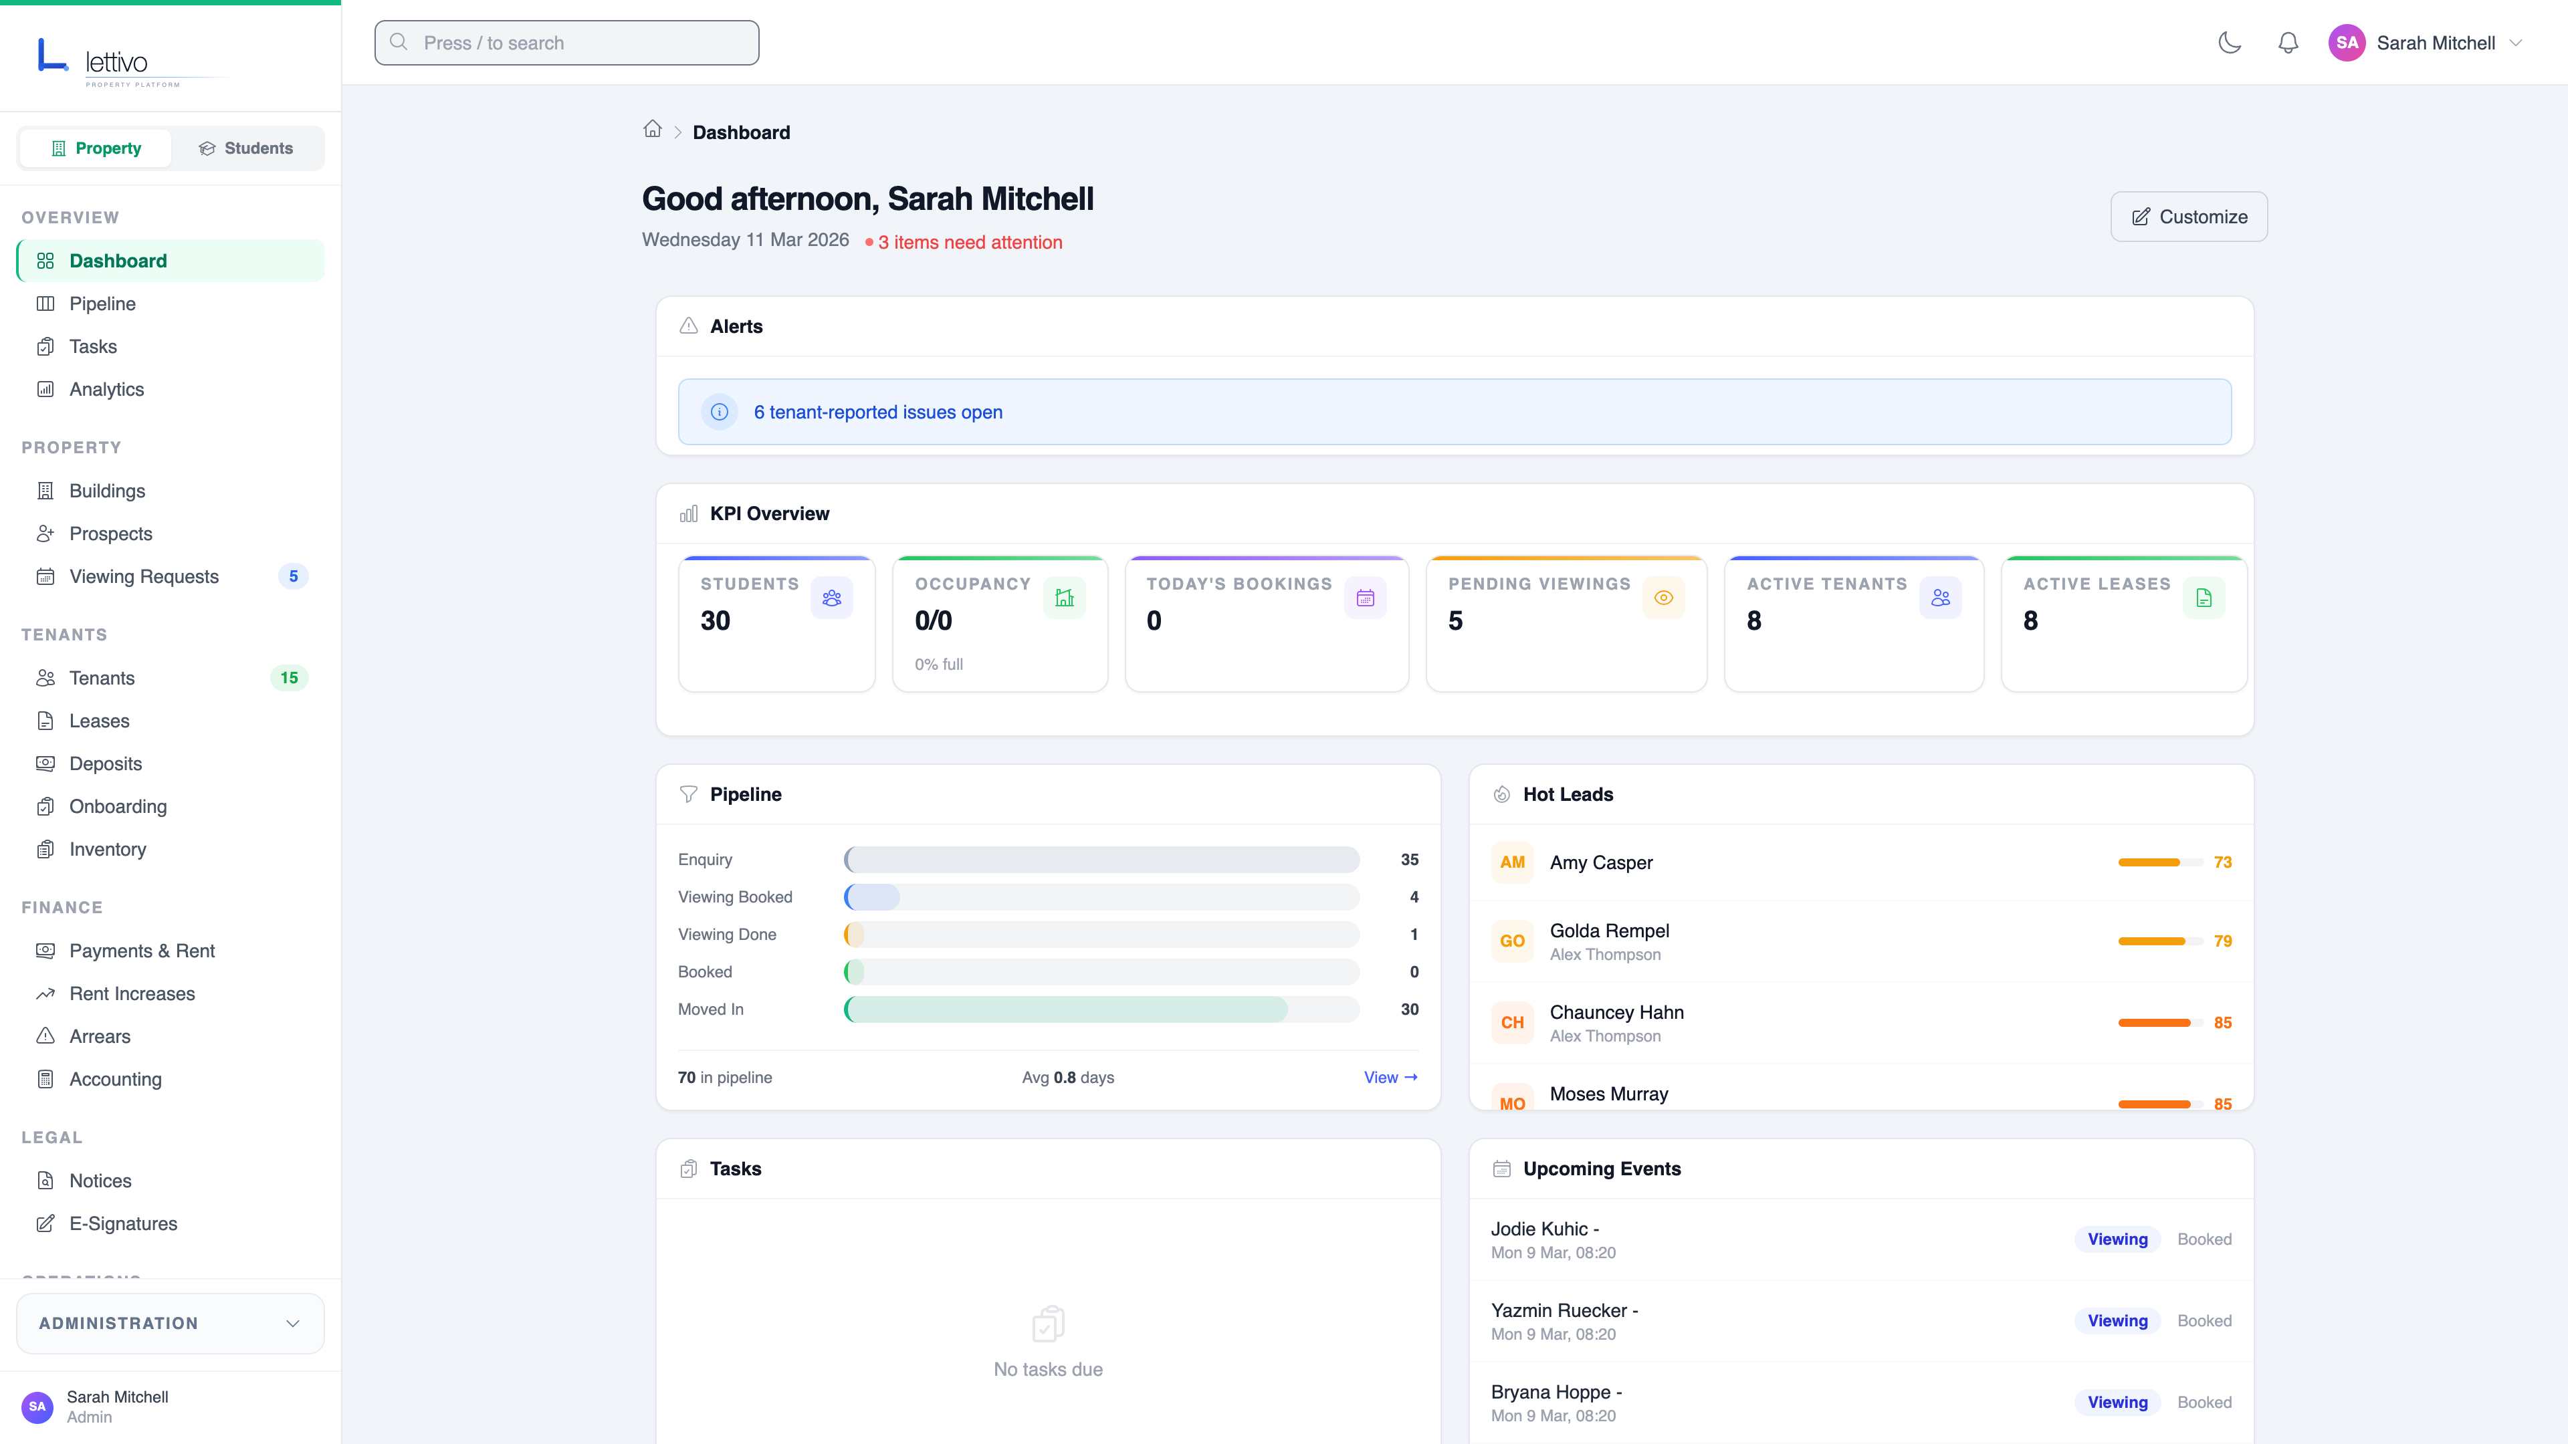
Task: Switch to the Students mode toggle
Action: 246,148
